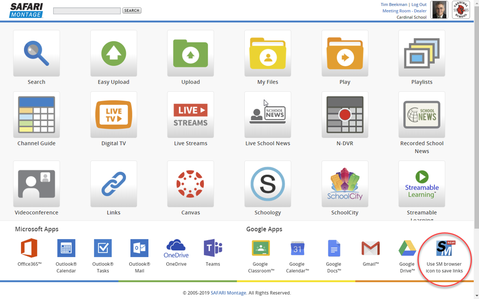Open the N-DVR recorder

tap(345, 115)
